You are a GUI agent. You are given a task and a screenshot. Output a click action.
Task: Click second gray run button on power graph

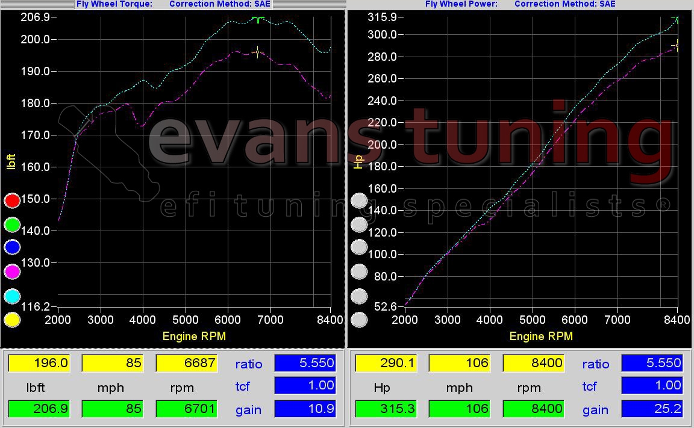point(359,225)
